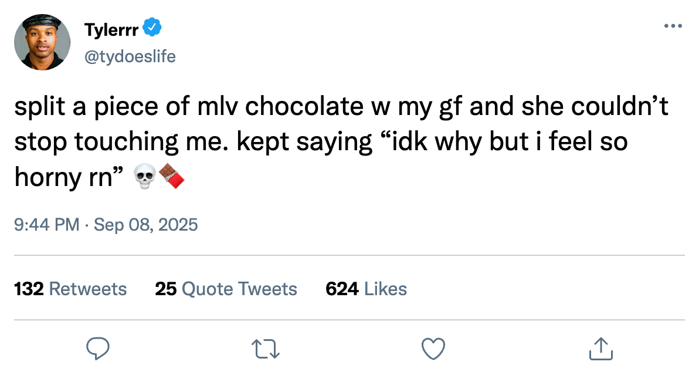
Task: Open the three-dot more options menu
Action: [673, 26]
